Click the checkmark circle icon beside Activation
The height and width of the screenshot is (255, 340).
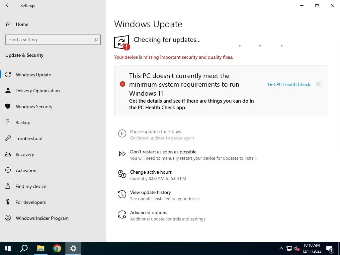[x=8, y=170]
